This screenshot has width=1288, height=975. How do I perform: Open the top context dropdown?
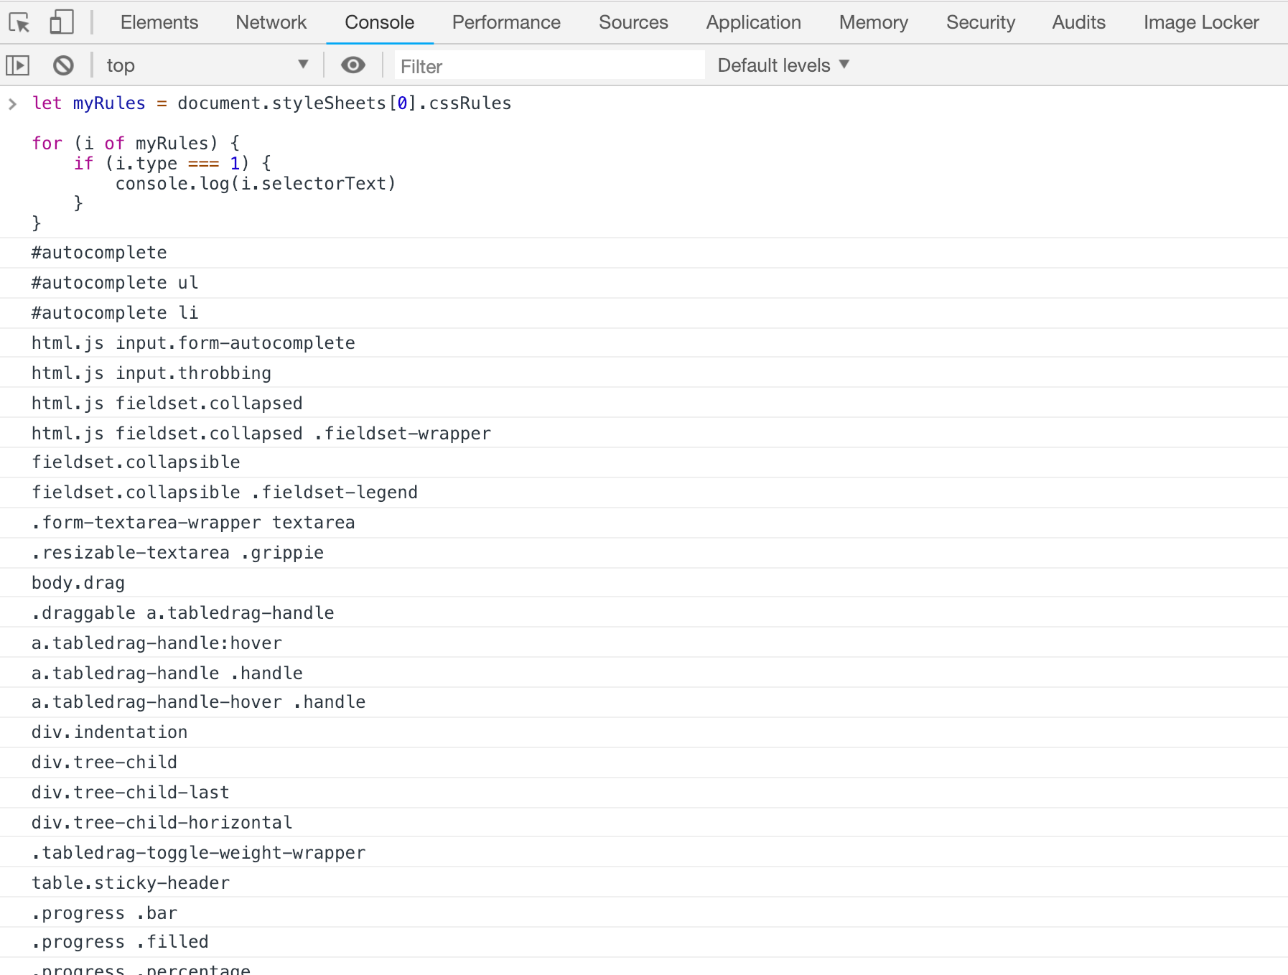pyautogui.click(x=206, y=66)
